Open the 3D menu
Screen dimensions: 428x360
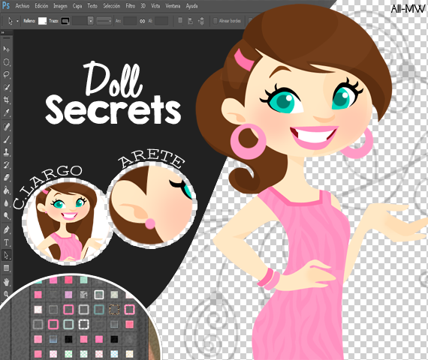click(x=143, y=6)
